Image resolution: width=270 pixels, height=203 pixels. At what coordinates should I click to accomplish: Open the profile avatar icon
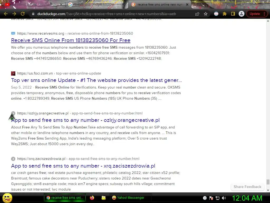(242, 14)
